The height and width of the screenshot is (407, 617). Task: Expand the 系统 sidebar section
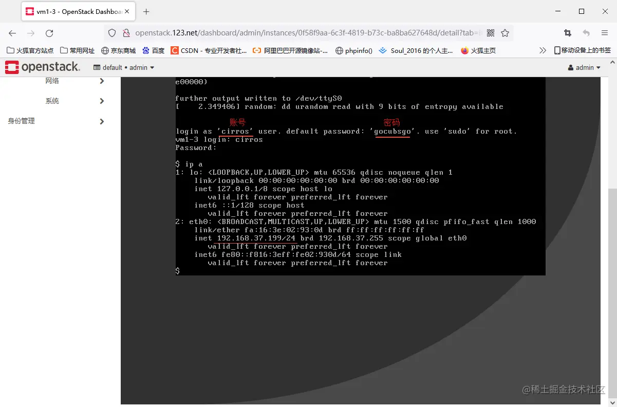tap(102, 101)
